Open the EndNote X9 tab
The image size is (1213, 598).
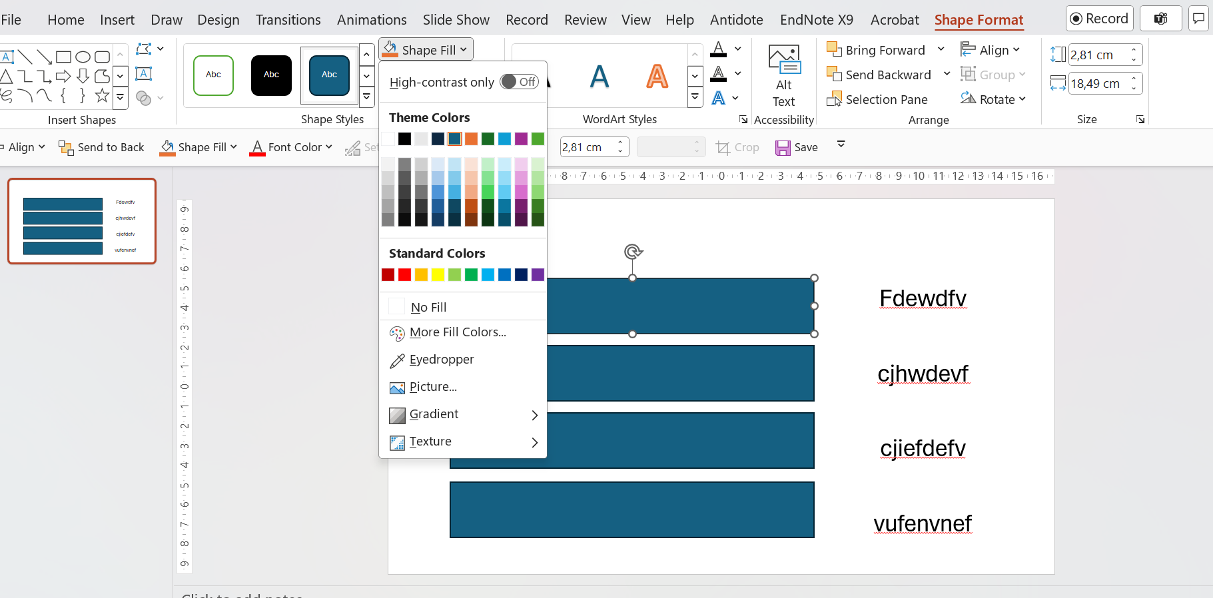point(817,20)
